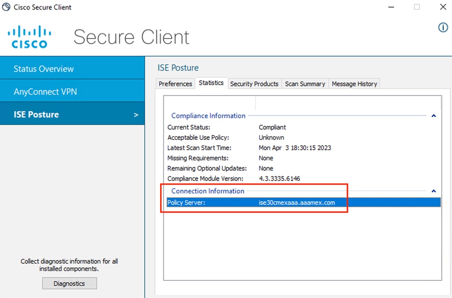The width and height of the screenshot is (452, 298).
Task: Select the ISE Posture arrow indicator
Action: click(135, 114)
